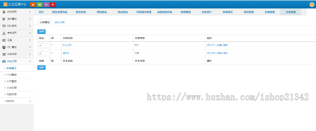Close the 文章管理 tab
Screen dimensions: 316x131
[278, 12]
